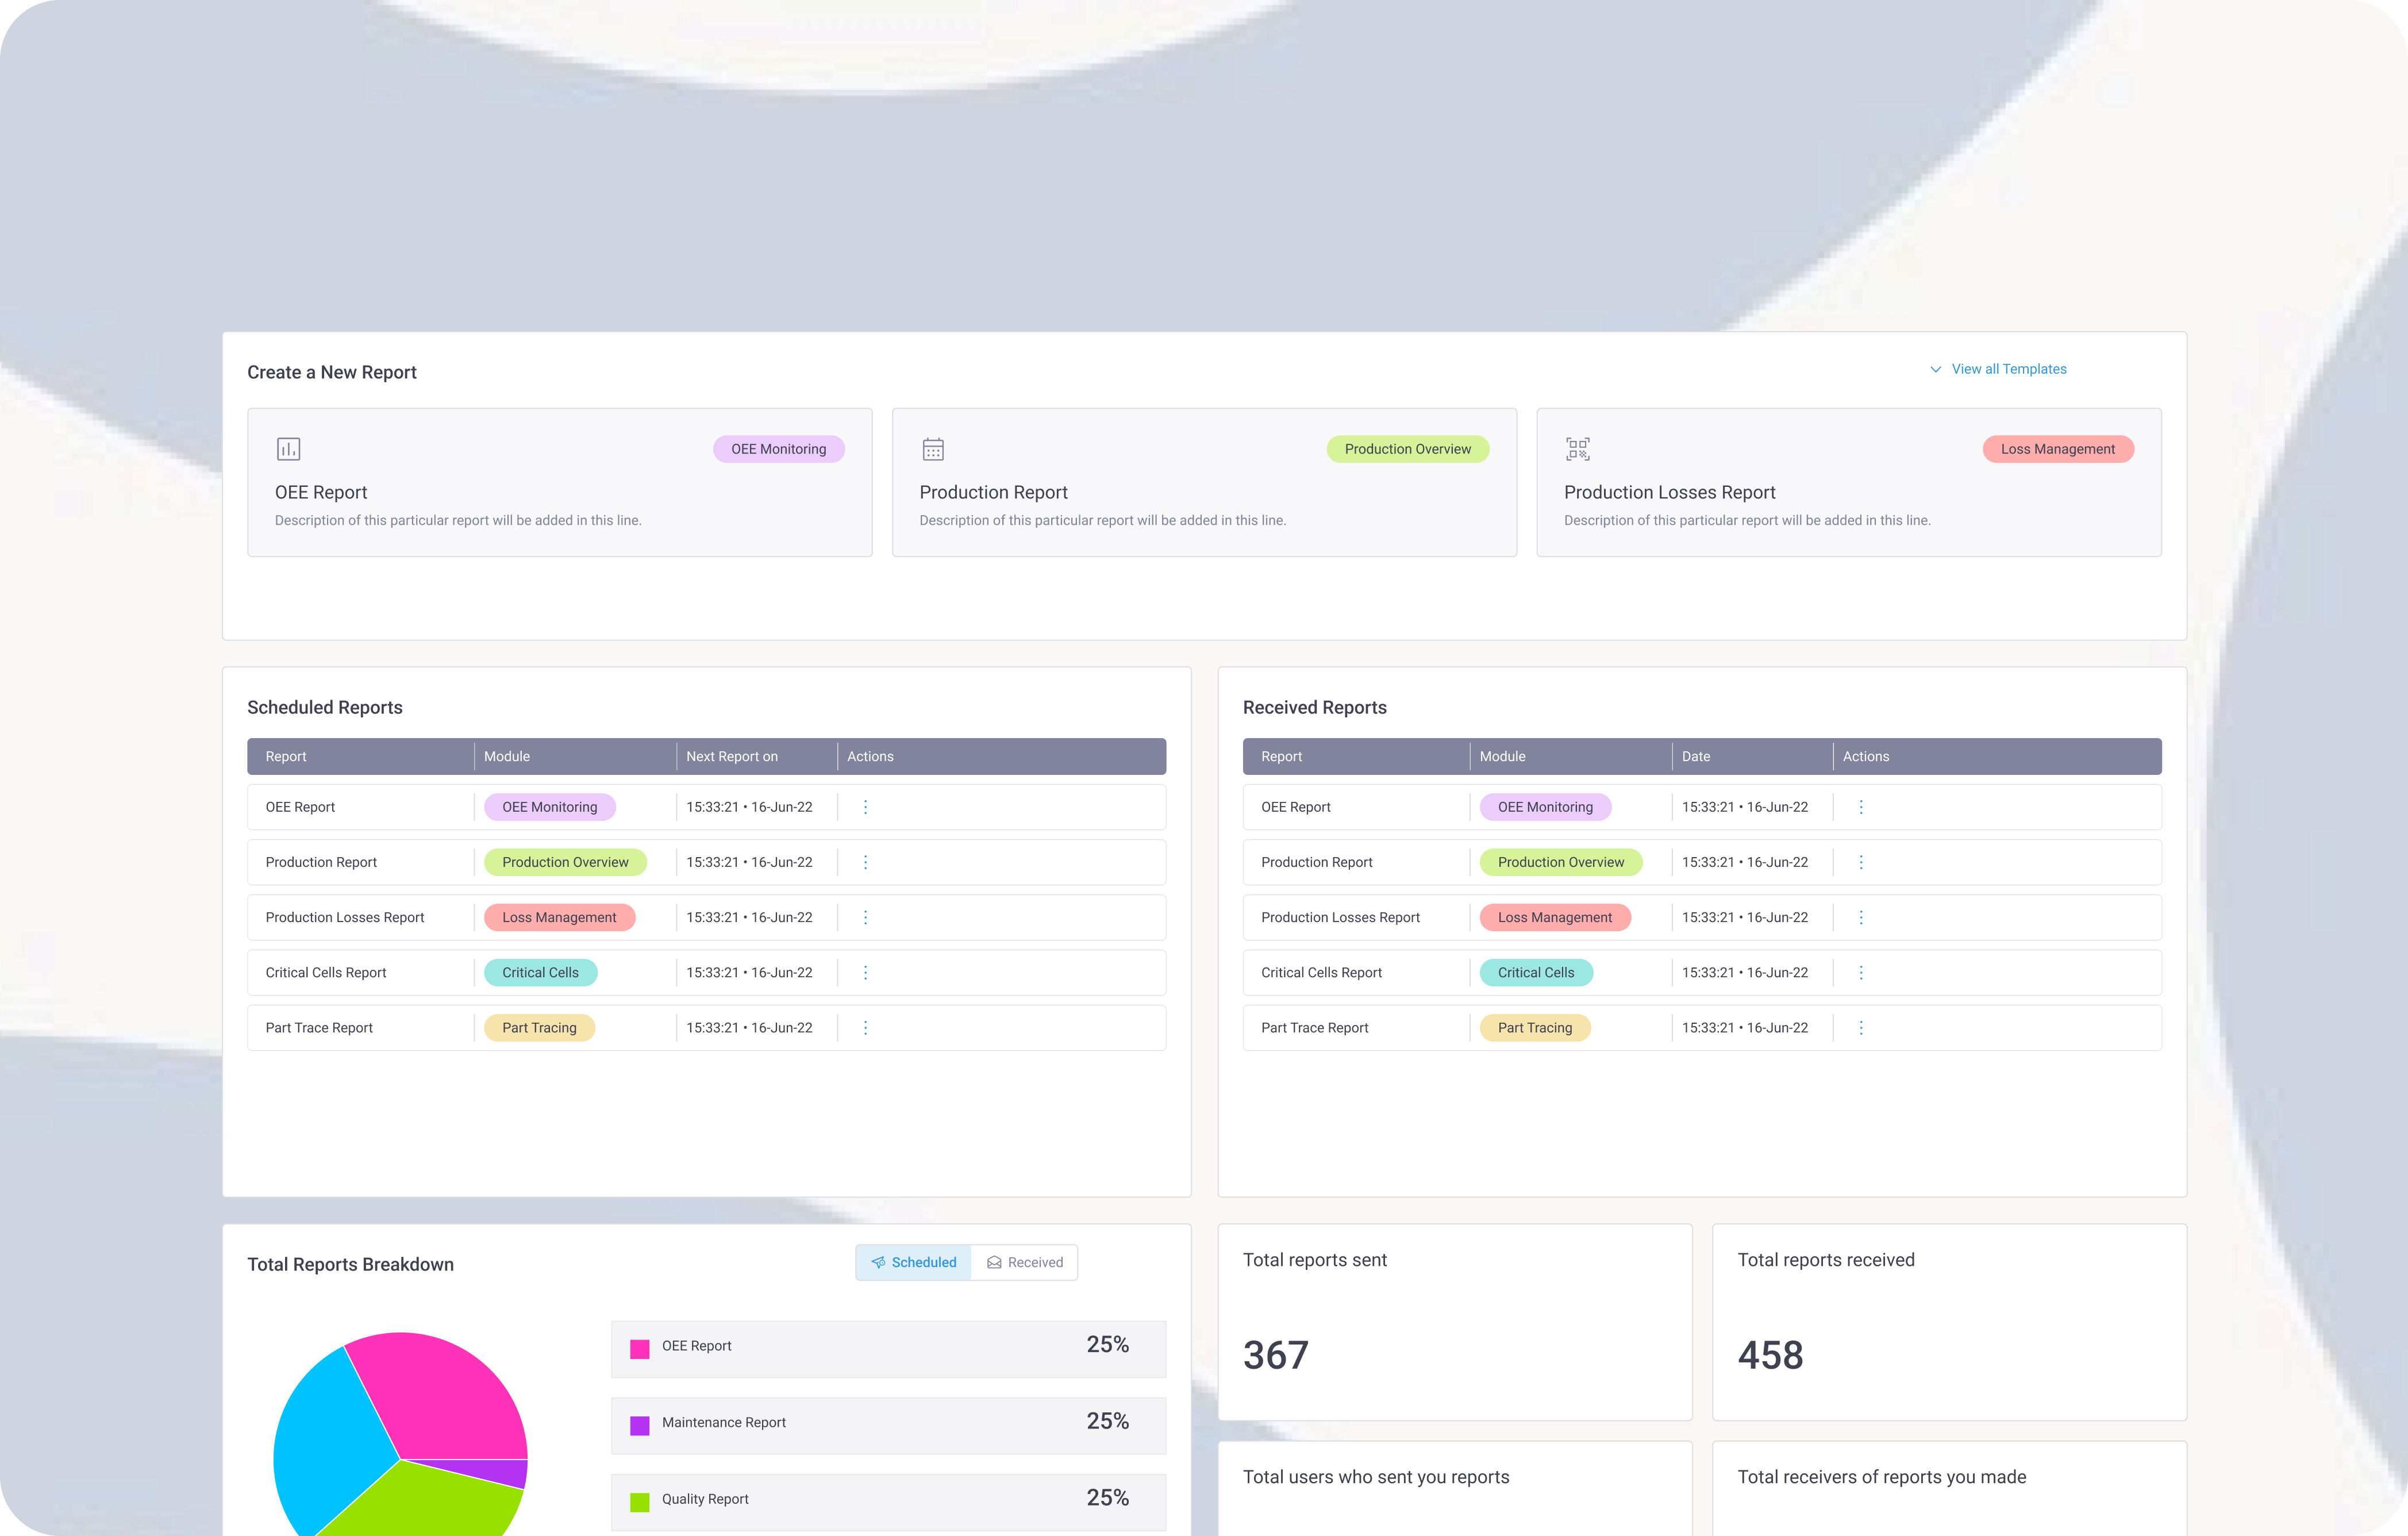
Task: Select Part Trace Report in Received Reports
Action: (1702, 1027)
